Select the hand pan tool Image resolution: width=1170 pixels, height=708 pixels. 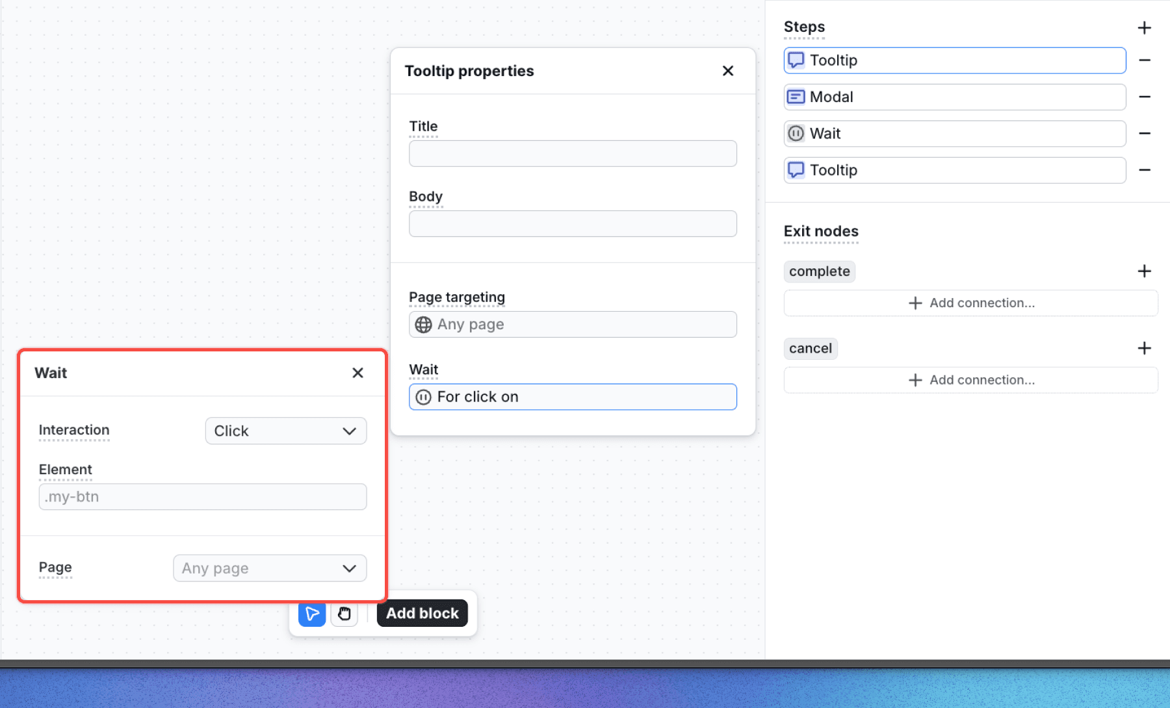point(344,614)
